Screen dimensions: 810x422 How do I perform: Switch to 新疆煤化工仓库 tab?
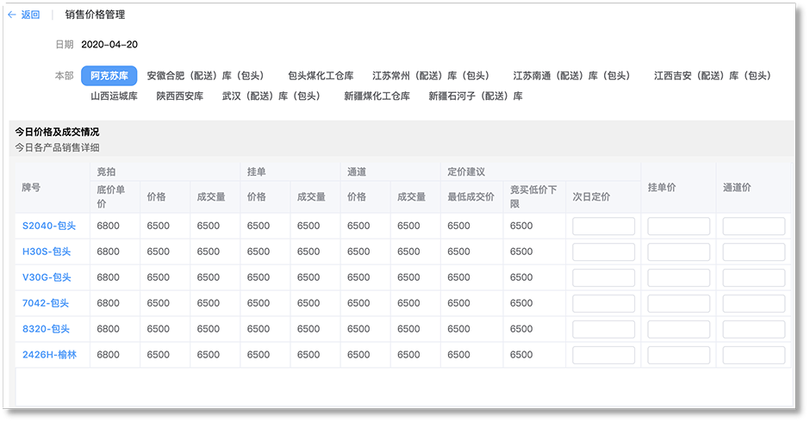377,96
